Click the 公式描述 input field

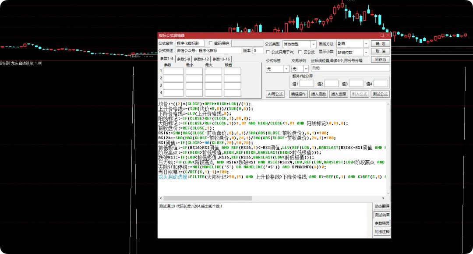coord(209,51)
